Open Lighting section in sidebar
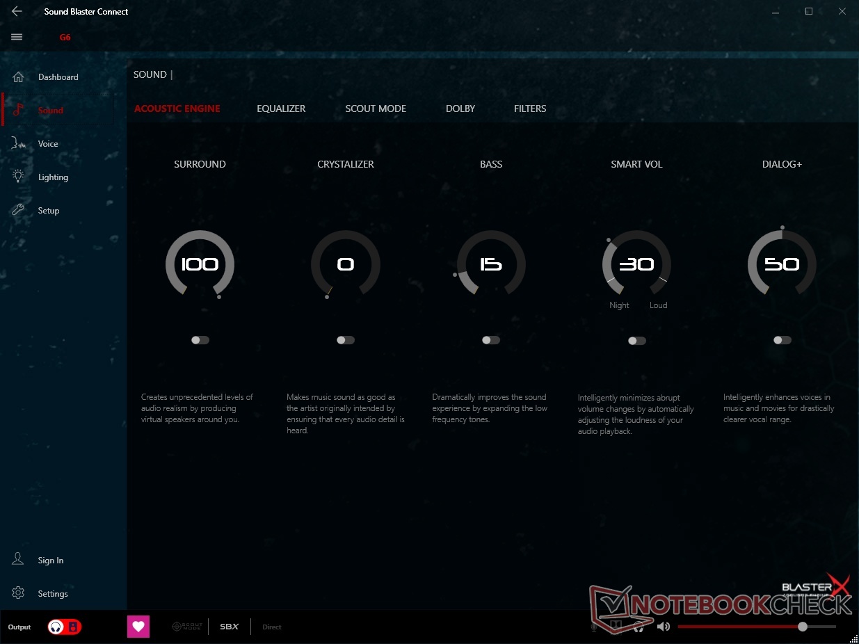This screenshot has height=644, width=859. [53, 177]
